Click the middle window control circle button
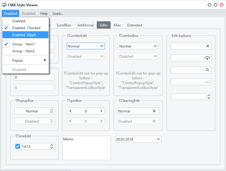 (215, 5)
